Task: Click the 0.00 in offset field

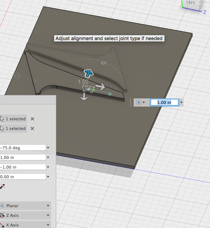Action: point(23,177)
